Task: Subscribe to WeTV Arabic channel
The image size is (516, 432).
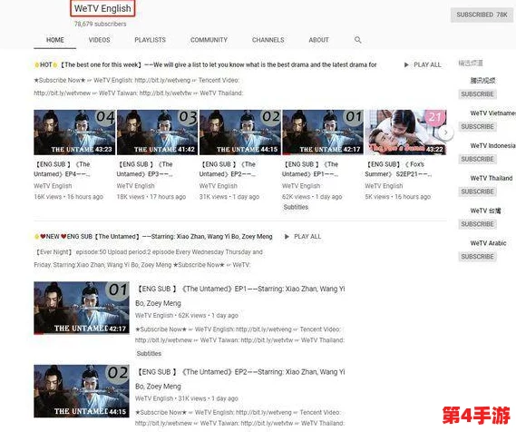Action: 477,257
